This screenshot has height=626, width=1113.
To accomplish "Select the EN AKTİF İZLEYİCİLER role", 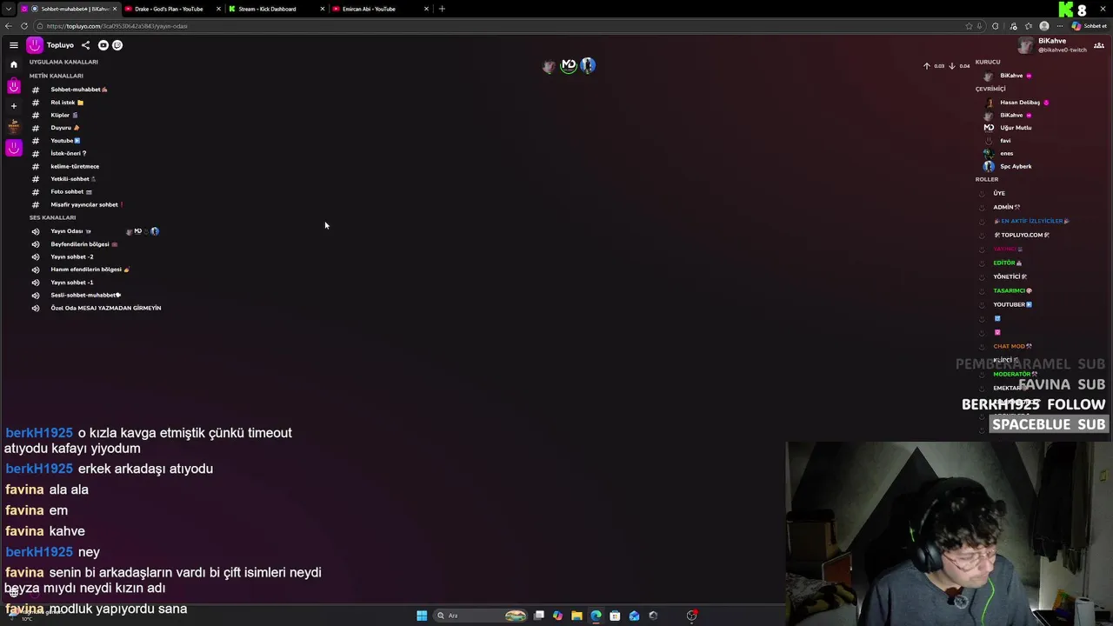I will (x=1031, y=221).
